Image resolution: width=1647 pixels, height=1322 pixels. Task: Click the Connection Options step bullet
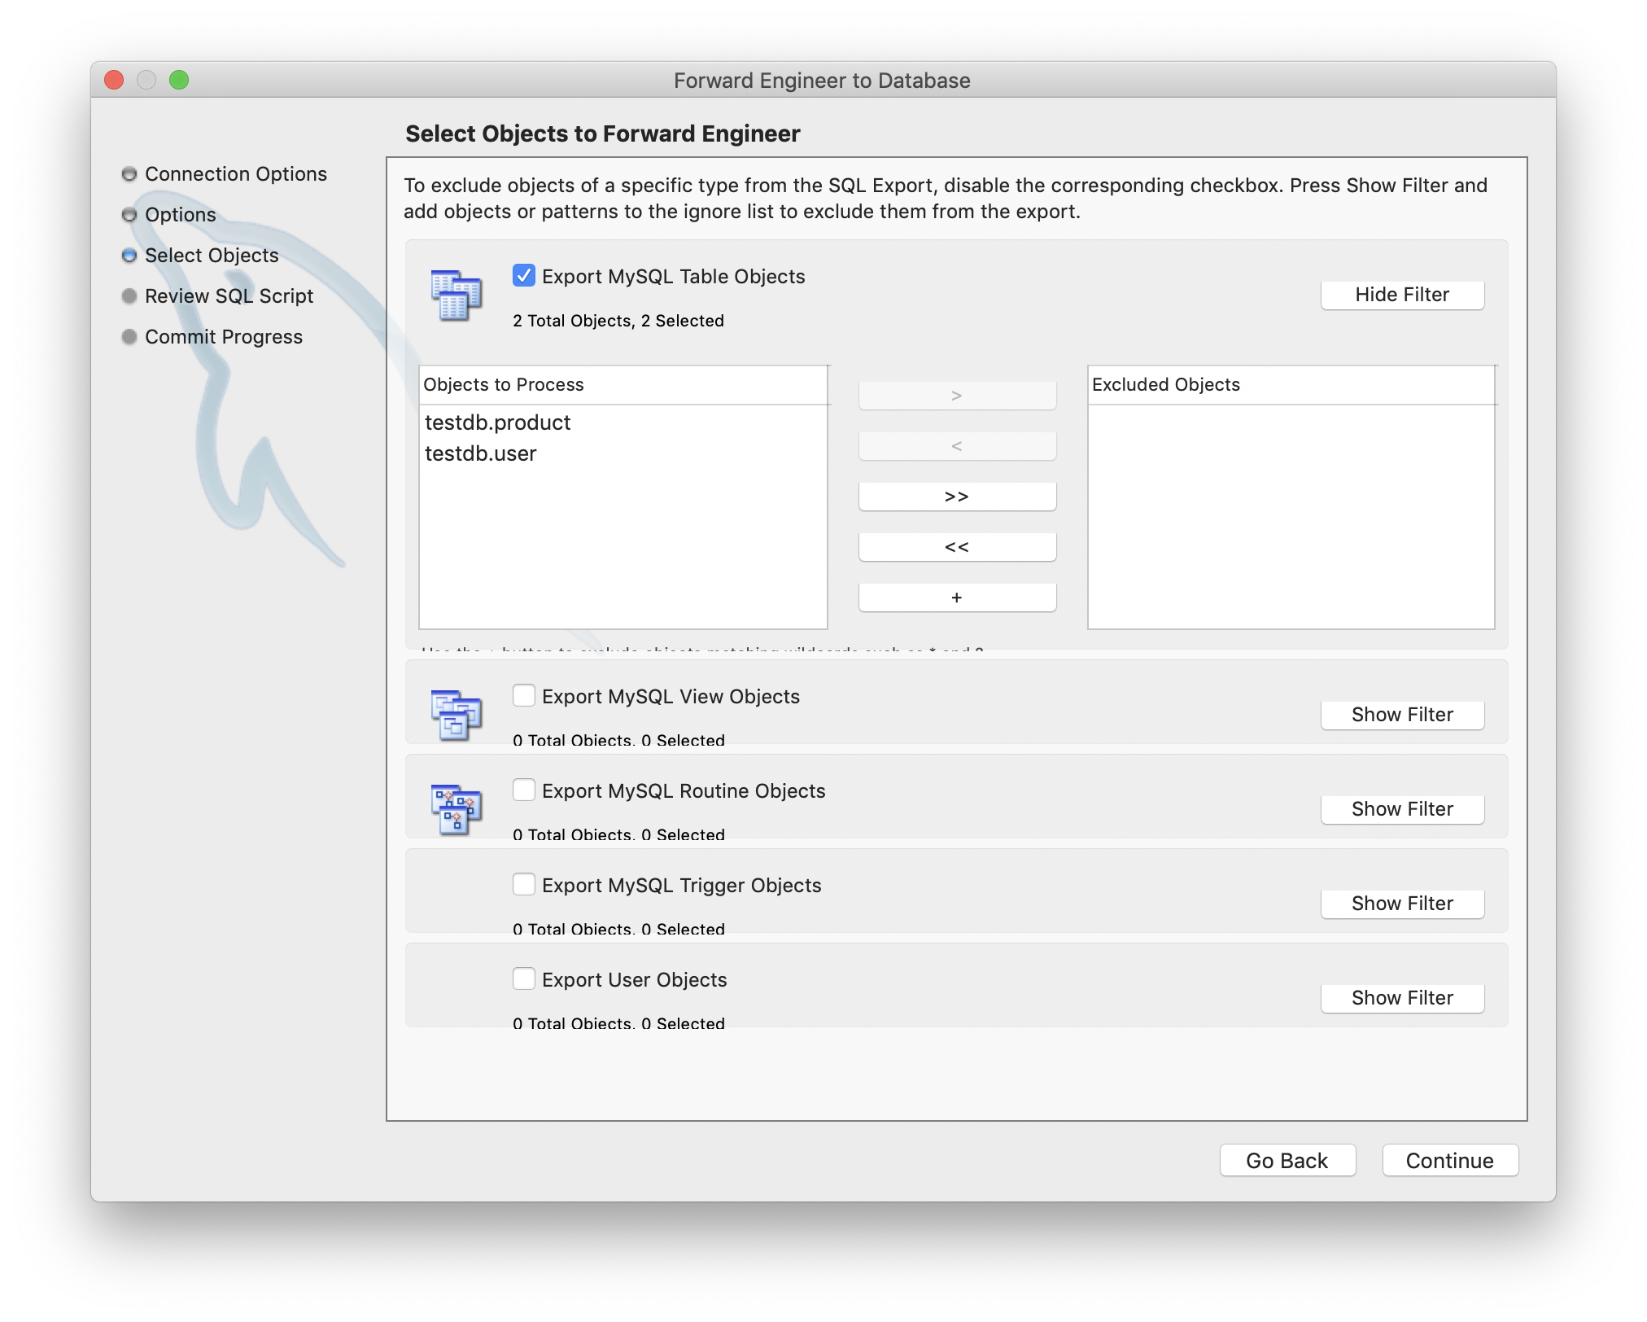click(129, 174)
